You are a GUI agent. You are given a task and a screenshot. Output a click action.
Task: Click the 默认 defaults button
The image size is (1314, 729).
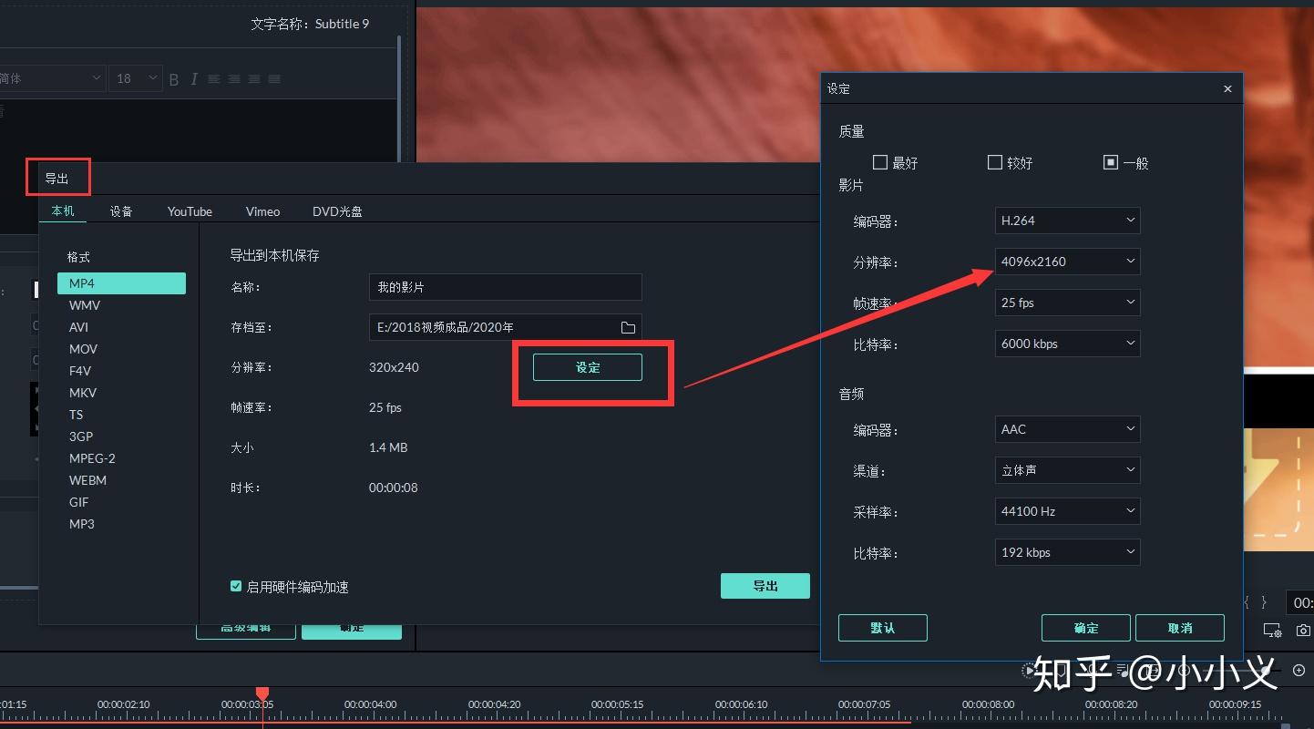pos(882,628)
